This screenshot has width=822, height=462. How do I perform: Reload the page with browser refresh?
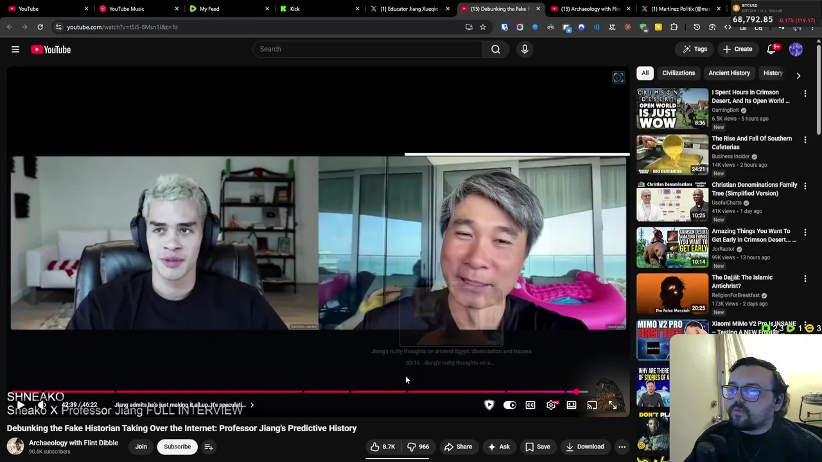click(40, 27)
